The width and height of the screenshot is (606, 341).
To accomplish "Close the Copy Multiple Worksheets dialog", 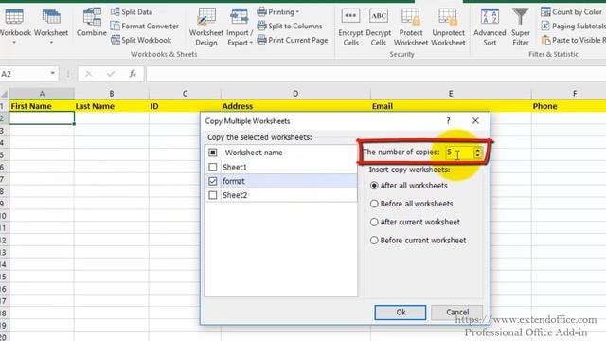I will click(x=475, y=120).
